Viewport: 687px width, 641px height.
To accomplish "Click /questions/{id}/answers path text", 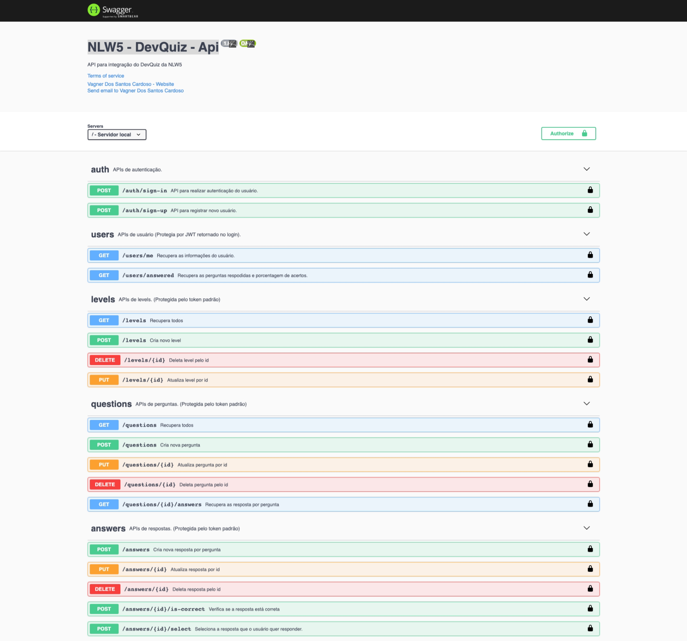I will click(162, 505).
